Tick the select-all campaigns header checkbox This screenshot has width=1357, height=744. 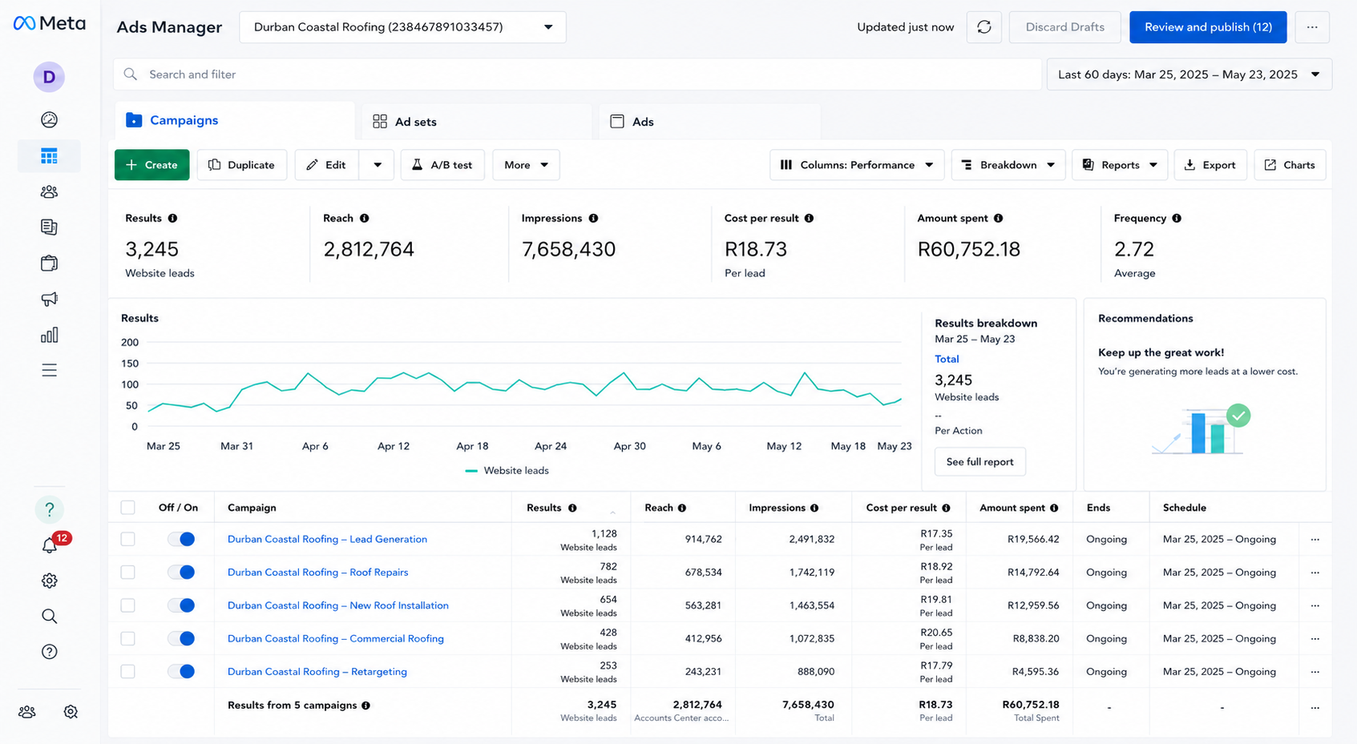tap(128, 508)
